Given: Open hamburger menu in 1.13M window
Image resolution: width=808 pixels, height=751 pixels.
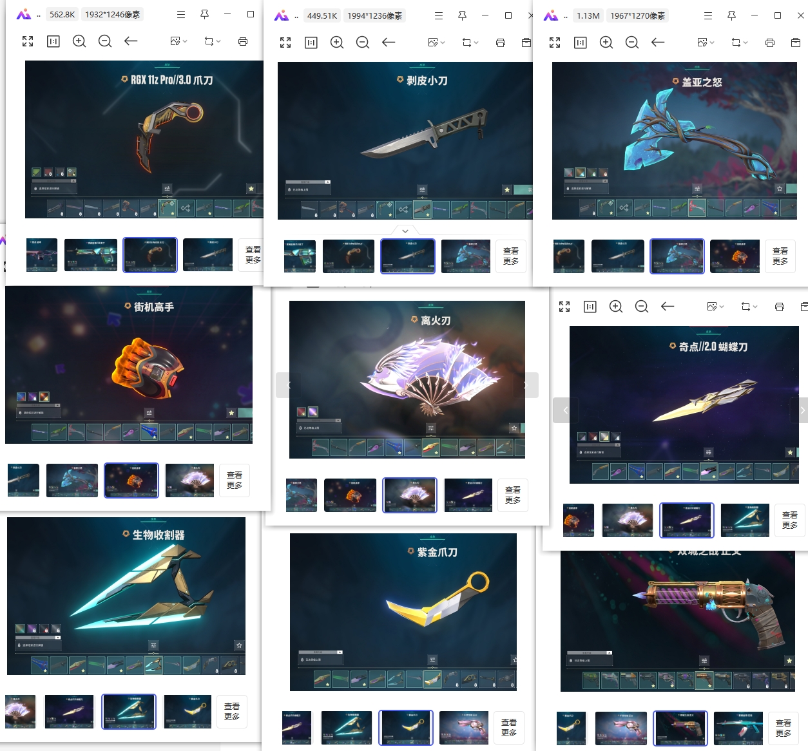Looking at the screenshot, I should (x=708, y=15).
